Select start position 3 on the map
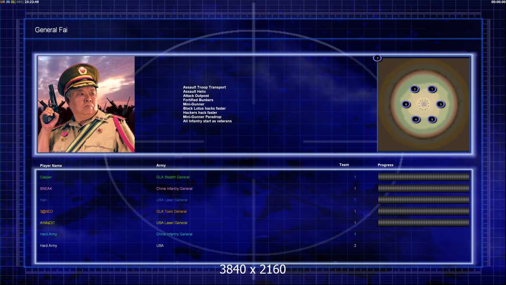The image size is (506, 285). point(440,104)
